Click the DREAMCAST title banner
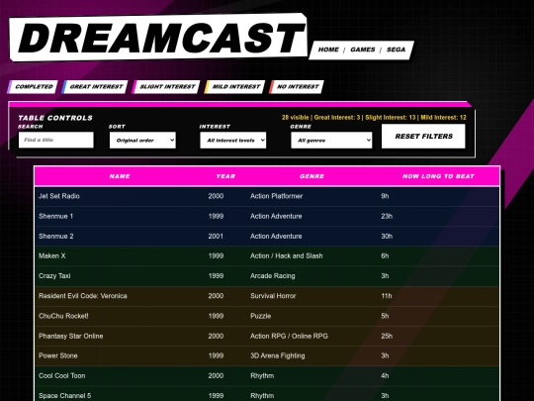 158,38
